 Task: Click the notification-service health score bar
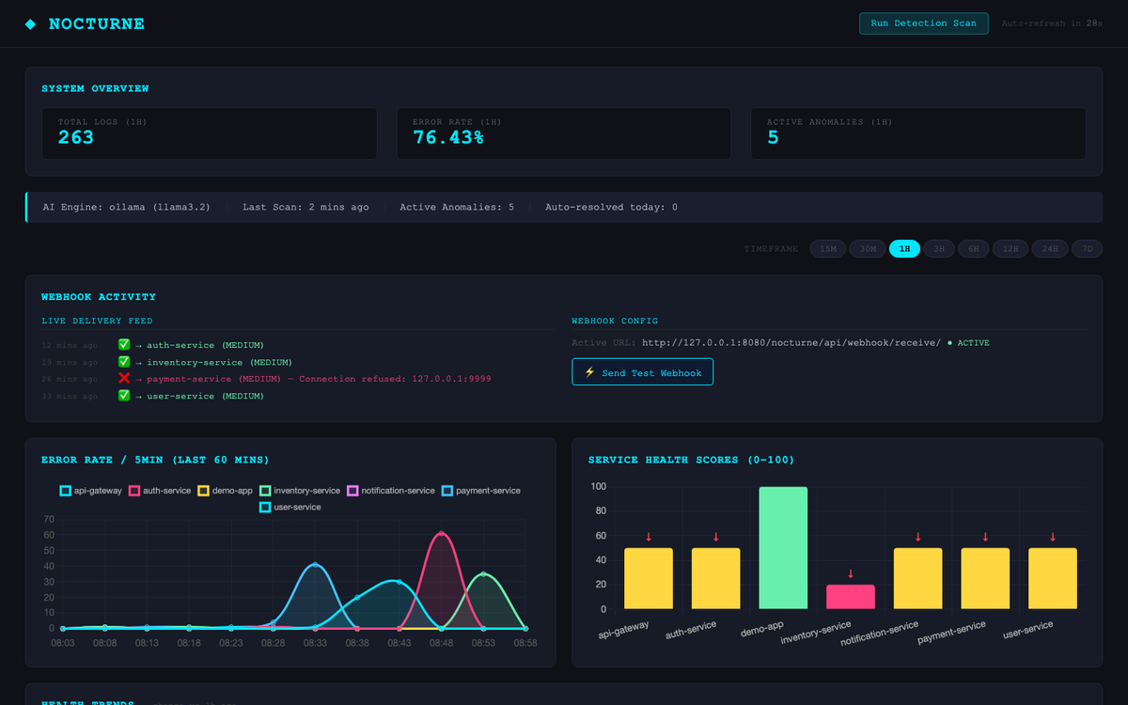click(917, 578)
